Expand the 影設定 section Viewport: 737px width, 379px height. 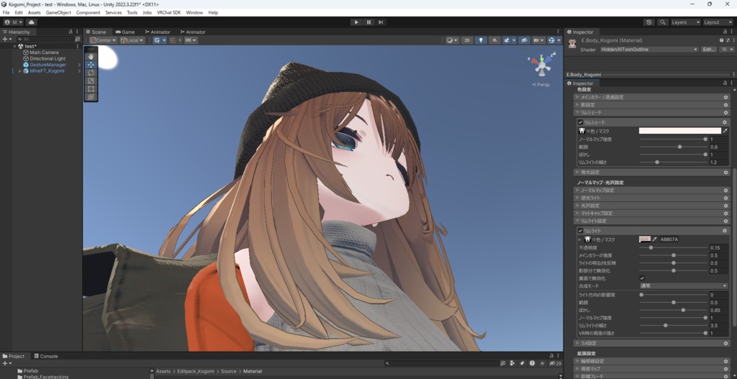tap(651, 105)
